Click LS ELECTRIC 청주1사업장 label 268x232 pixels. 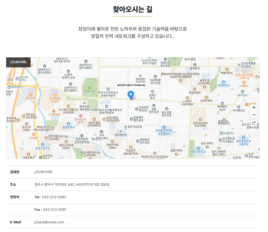(x=149, y=62)
